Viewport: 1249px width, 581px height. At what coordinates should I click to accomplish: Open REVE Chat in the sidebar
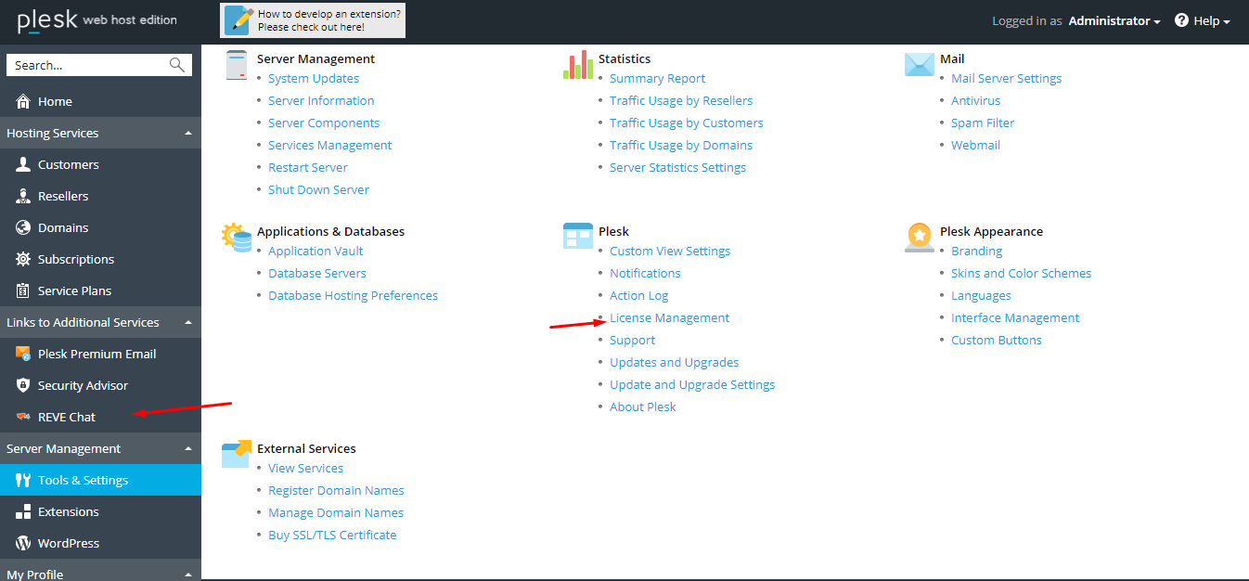tap(66, 417)
